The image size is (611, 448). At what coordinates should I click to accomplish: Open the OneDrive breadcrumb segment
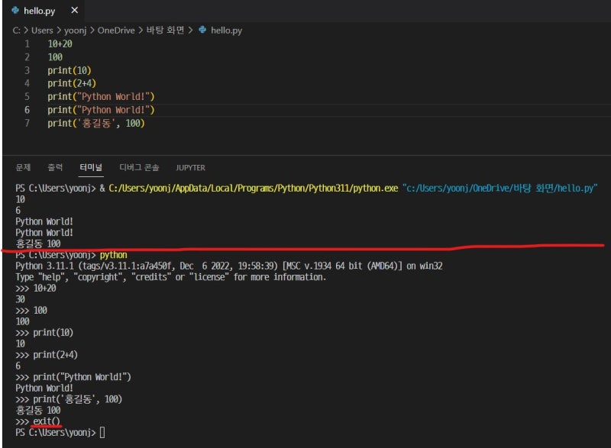(x=116, y=31)
